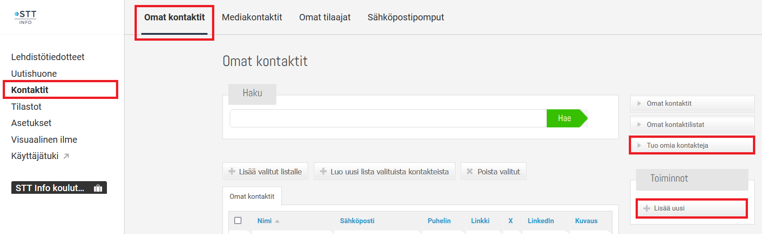Expand Omat kontaktilistat section
This screenshot has width=762, height=234.
(x=639, y=125)
